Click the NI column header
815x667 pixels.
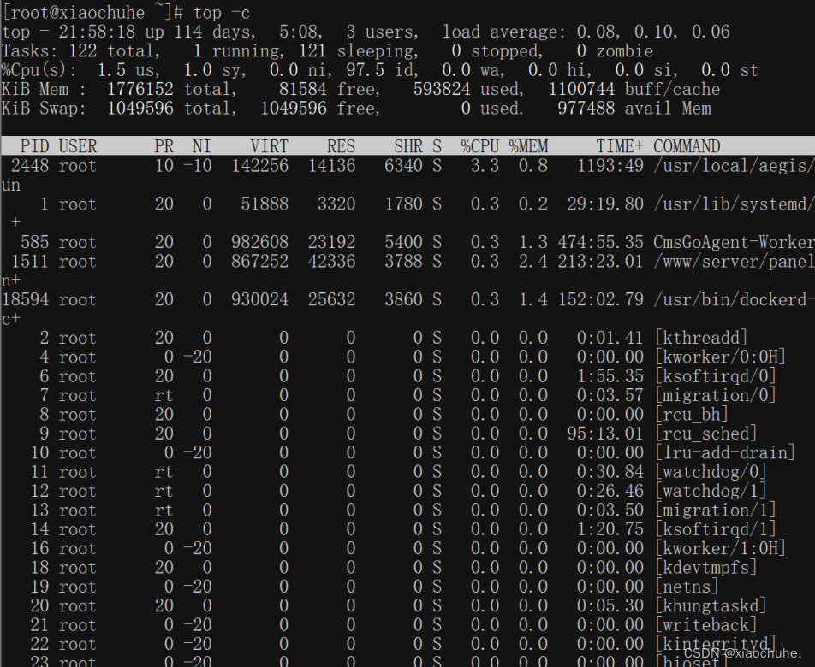click(201, 146)
